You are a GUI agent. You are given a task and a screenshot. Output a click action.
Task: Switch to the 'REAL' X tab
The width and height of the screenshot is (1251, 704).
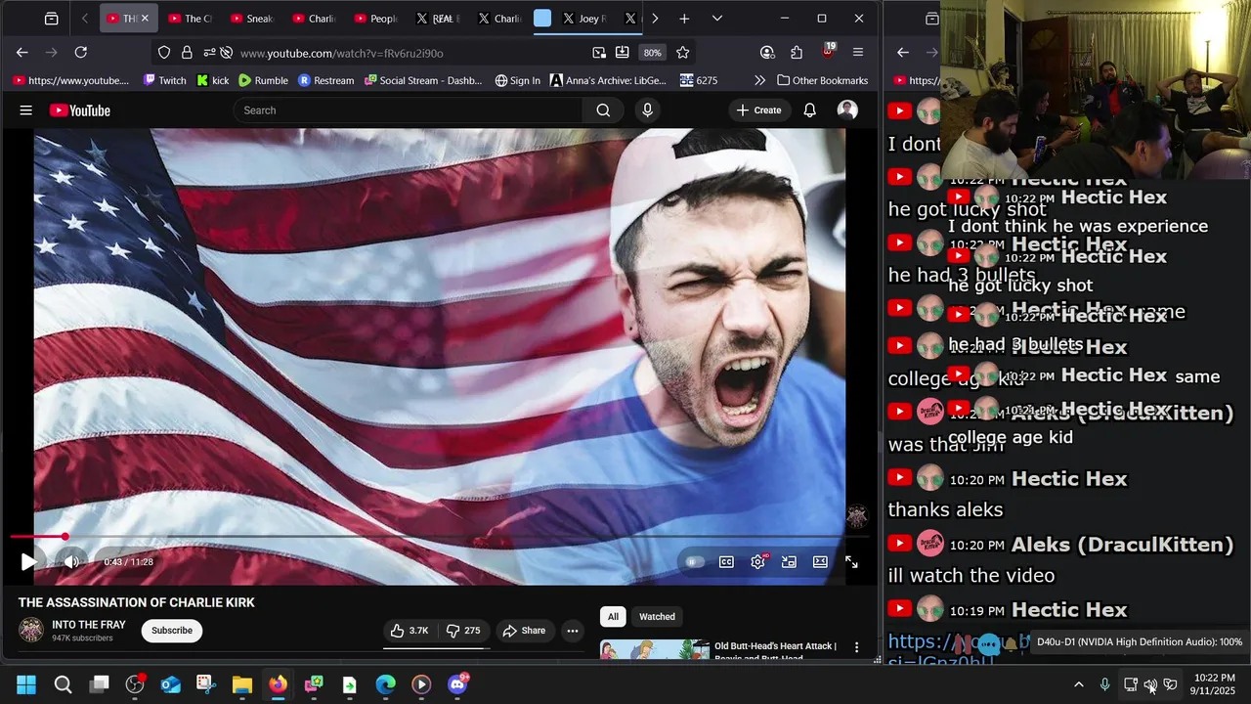click(x=439, y=19)
